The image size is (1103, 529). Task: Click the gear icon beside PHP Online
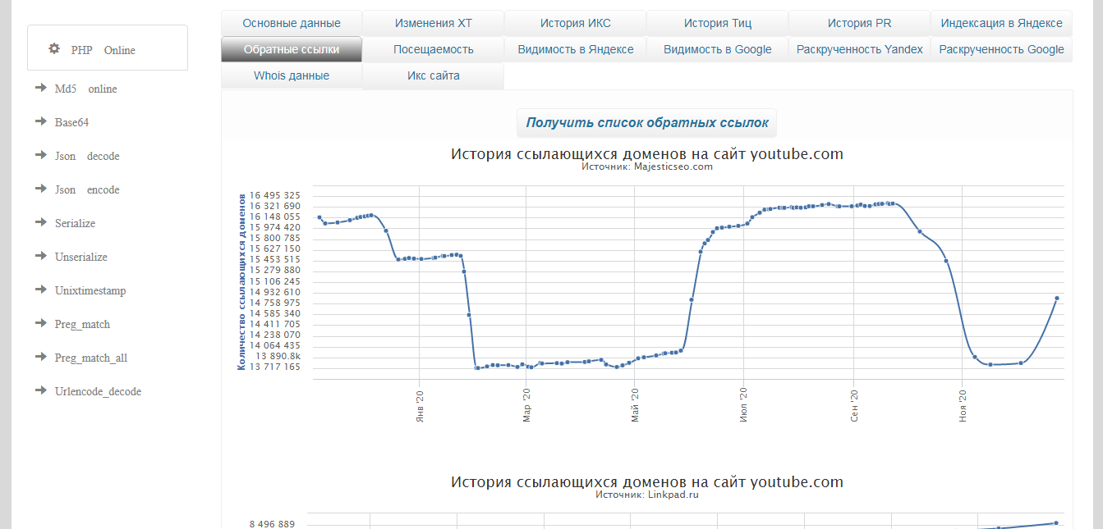tap(54, 48)
